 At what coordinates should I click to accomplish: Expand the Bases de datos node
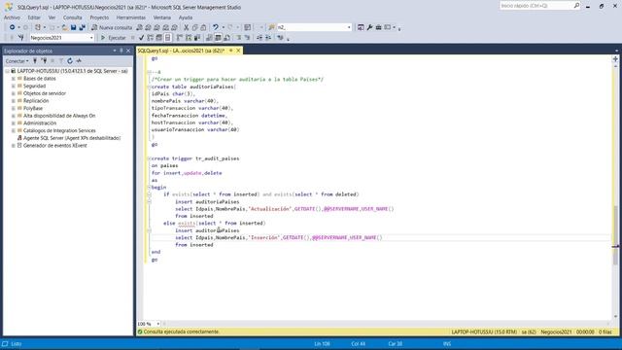[14, 79]
